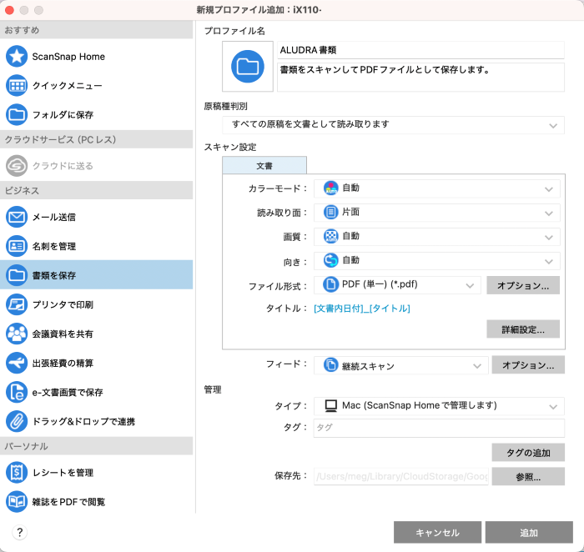The height and width of the screenshot is (552, 584).
Task: Choose the 雑誌をPDFで閲覧 book icon
Action: pyautogui.click(x=17, y=502)
